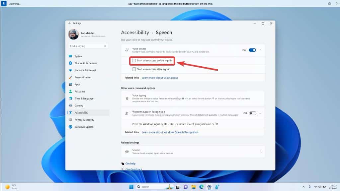Click the Get help link
This screenshot has width=340, height=191.
[130, 163]
